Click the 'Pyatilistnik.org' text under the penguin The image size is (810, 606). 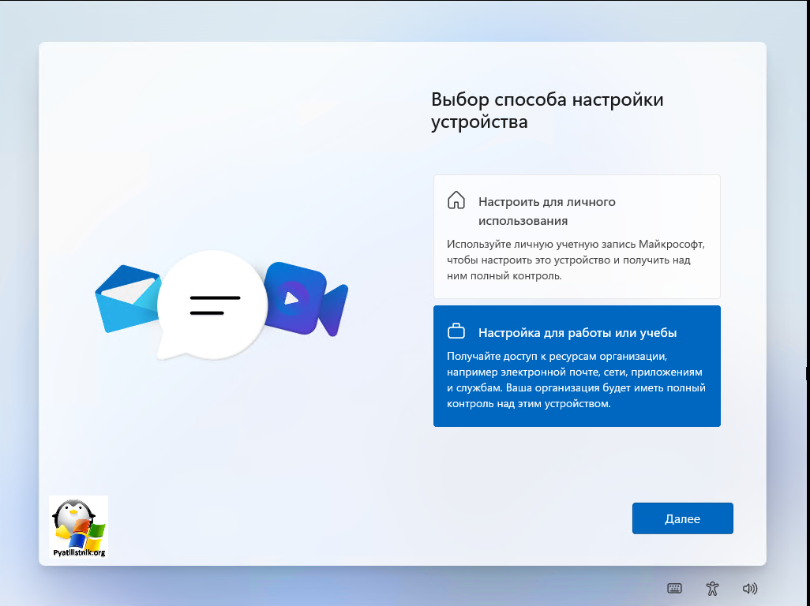point(78,552)
